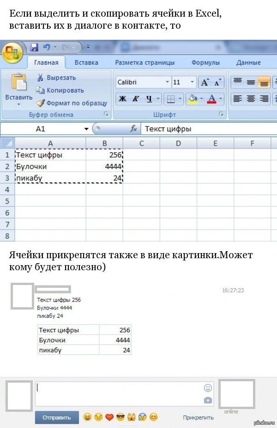Open underline style dropdown arrow
The width and height of the screenshot is (277, 428).
(x=158, y=99)
